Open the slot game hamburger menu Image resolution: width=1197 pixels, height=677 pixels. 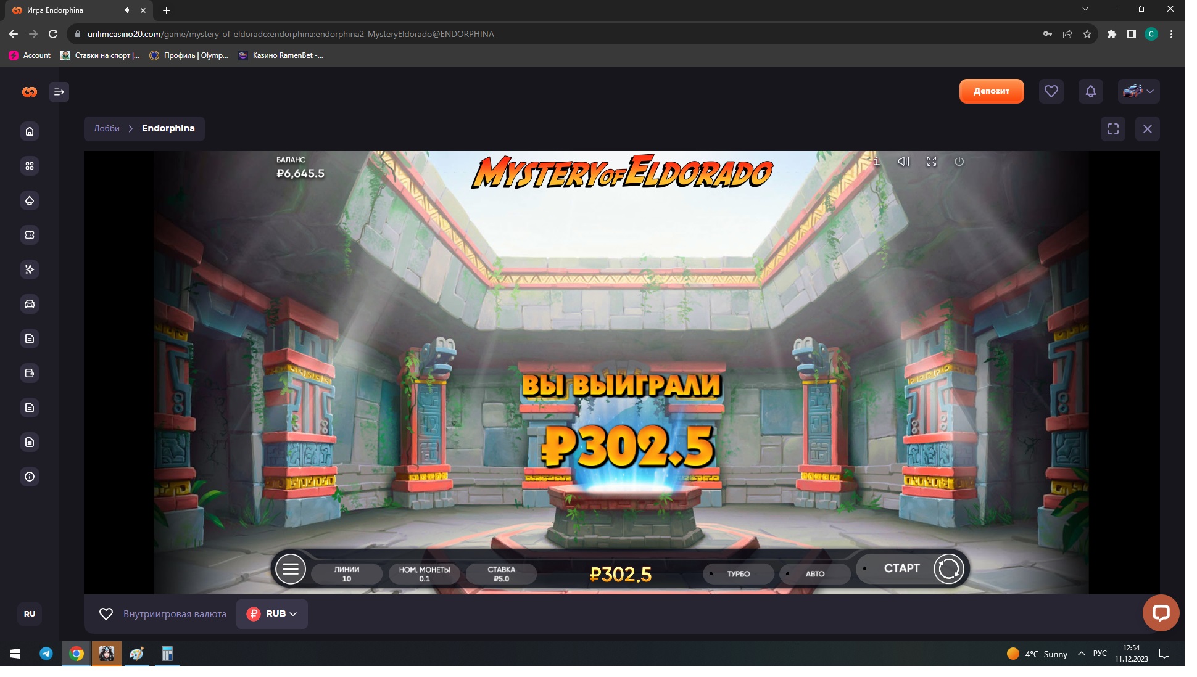pyautogui.click(x=291, y=569)
